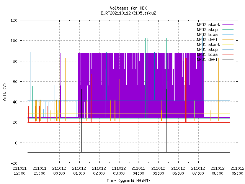Click the 'NPD2 defl' legend label
The image size is (245, 184).
tap(207, 39)
